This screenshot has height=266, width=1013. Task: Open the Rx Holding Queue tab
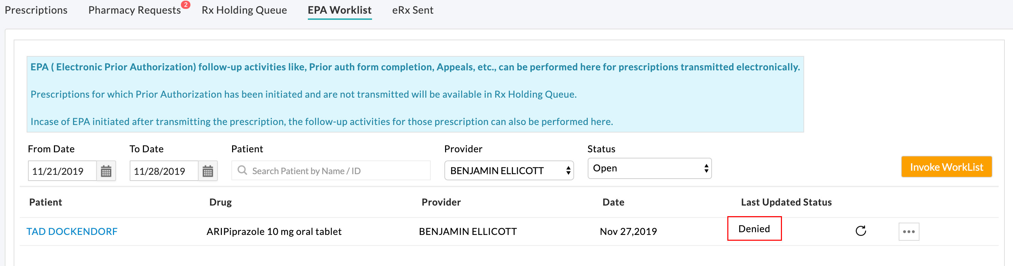244,10
